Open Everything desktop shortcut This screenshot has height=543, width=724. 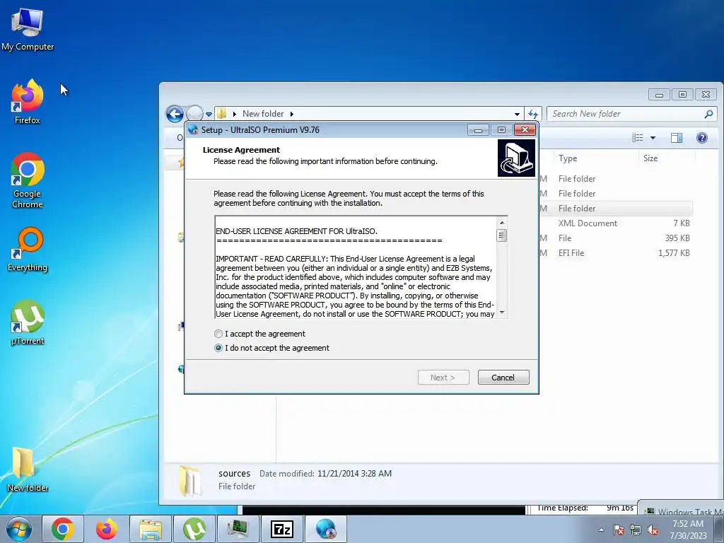click(28, 250)
